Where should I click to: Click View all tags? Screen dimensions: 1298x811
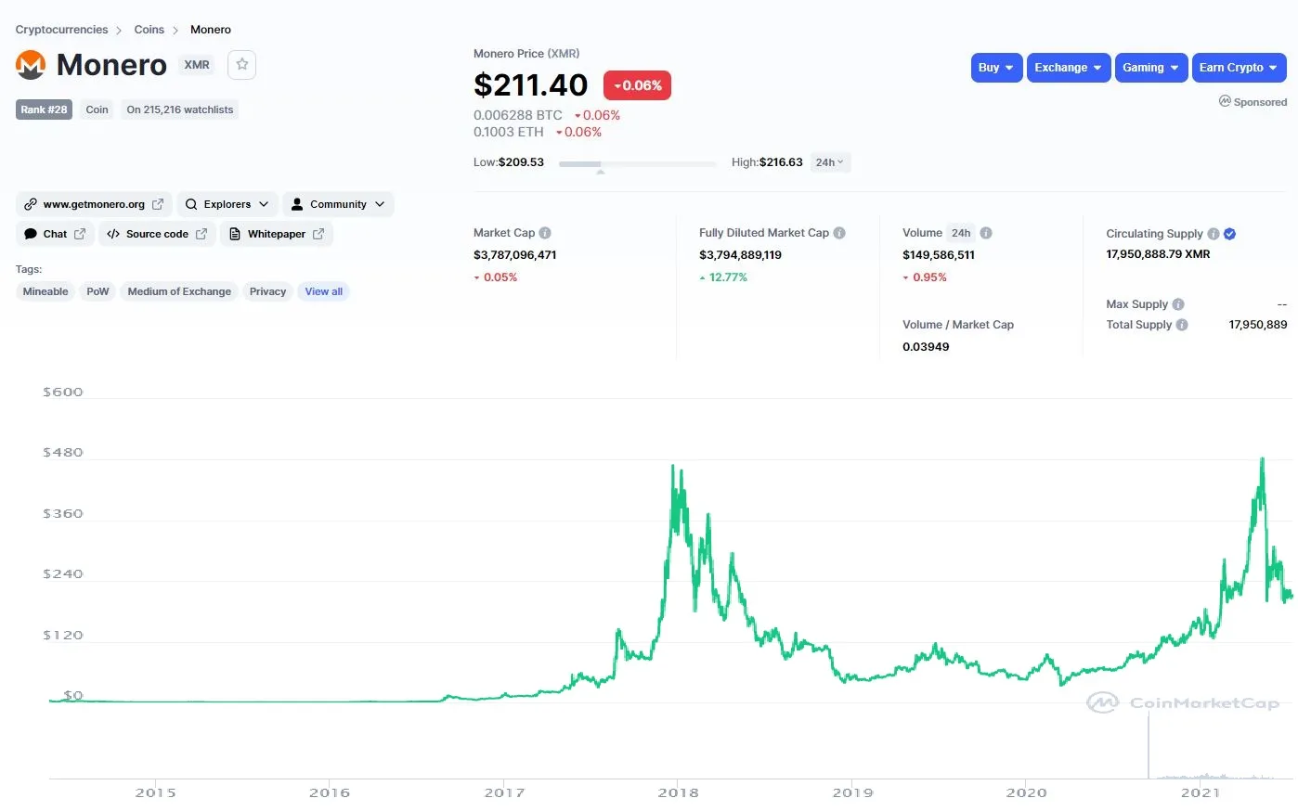click(323, 291)
